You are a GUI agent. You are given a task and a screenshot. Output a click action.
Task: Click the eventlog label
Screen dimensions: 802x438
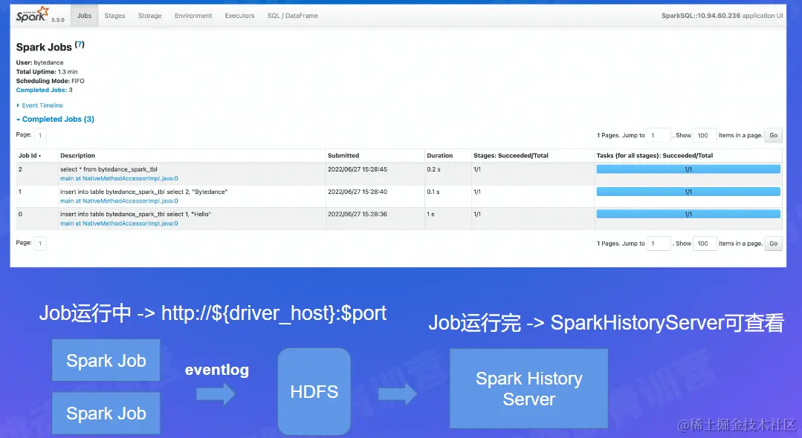coord(217,370)
